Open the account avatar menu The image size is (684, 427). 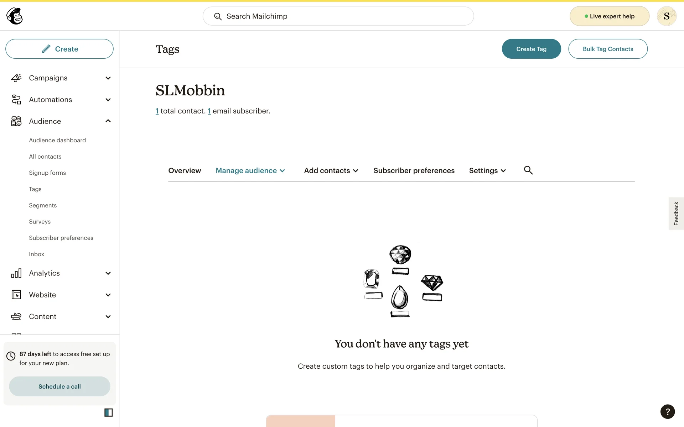click(667, 16)
